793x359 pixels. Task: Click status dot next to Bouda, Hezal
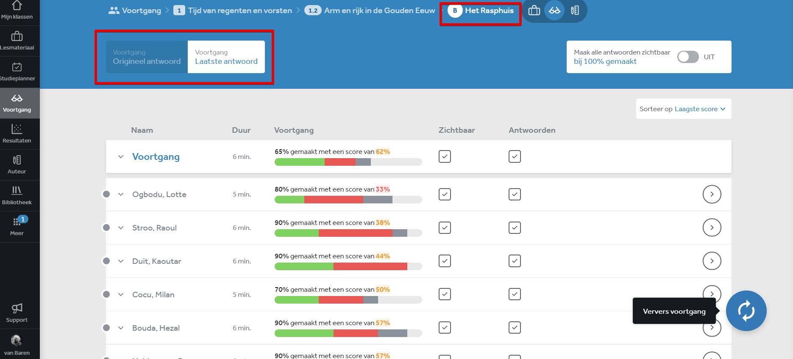(106, 328)
